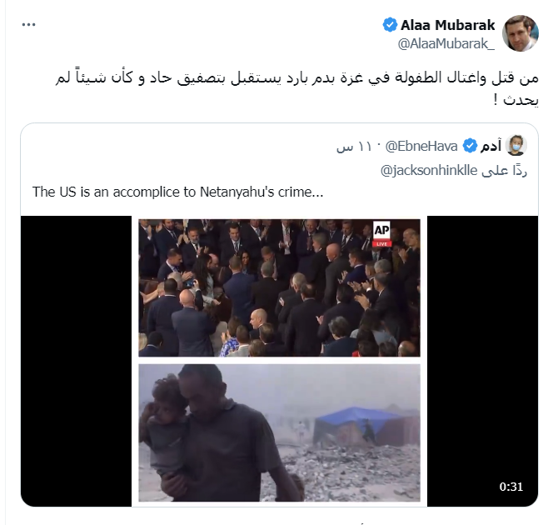Viewport: 553px width, 525px height.
Task: Open the آدم display name
Action: 491,146
